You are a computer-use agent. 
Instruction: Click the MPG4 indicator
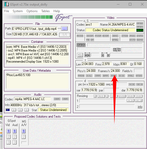pyautogui.click(x=140, y=27)
